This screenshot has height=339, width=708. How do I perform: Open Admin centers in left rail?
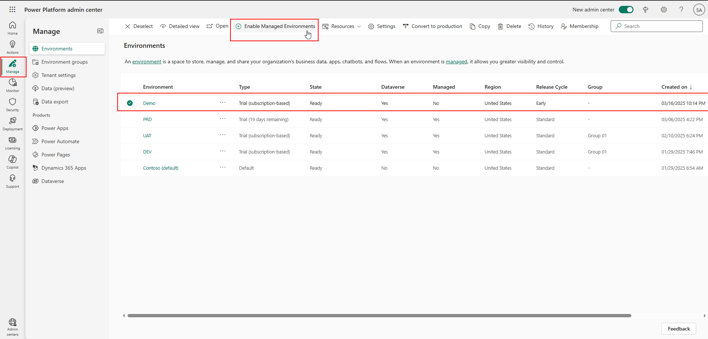tap(13, 327)
